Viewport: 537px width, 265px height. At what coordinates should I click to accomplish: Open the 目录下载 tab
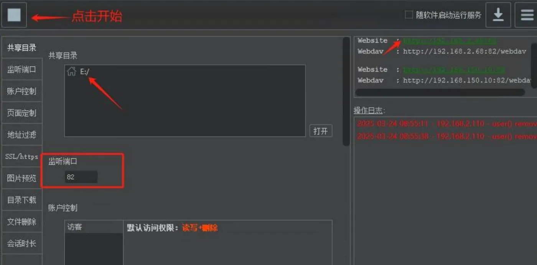coord(22,200)
